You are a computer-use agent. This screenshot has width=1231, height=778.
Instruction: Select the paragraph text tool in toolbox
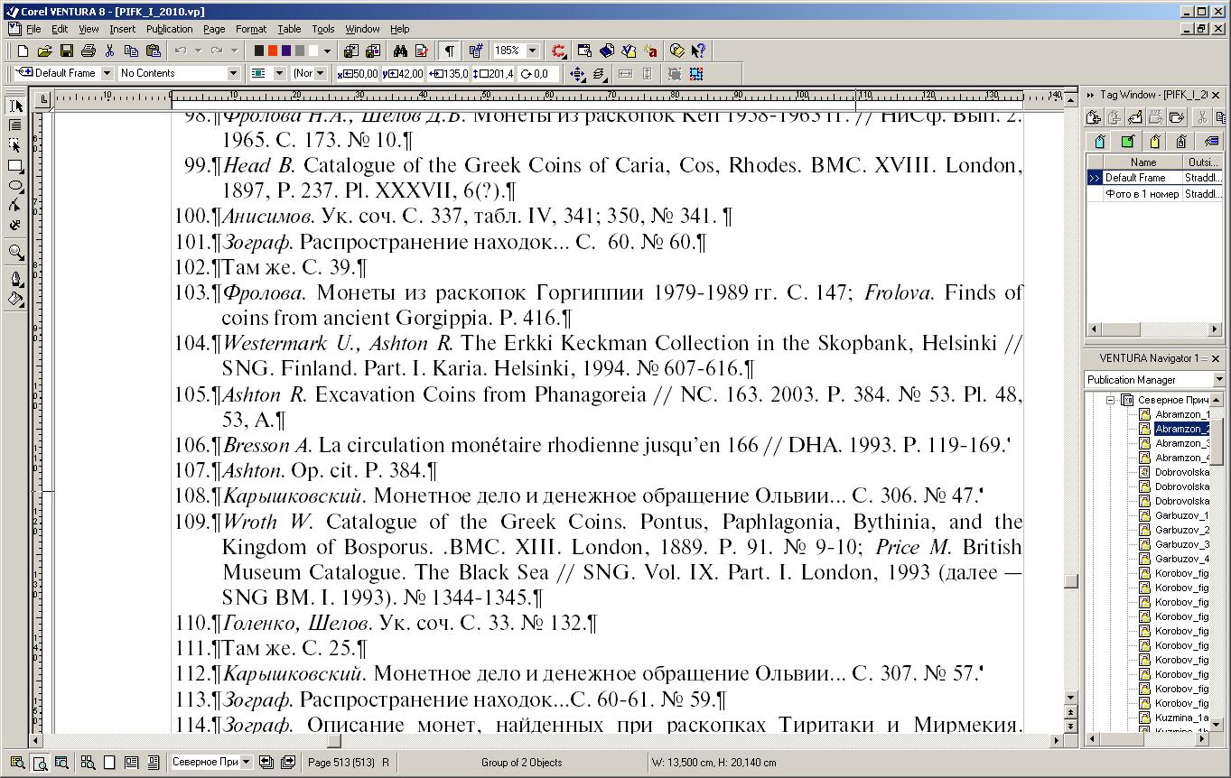pos(15,125)
